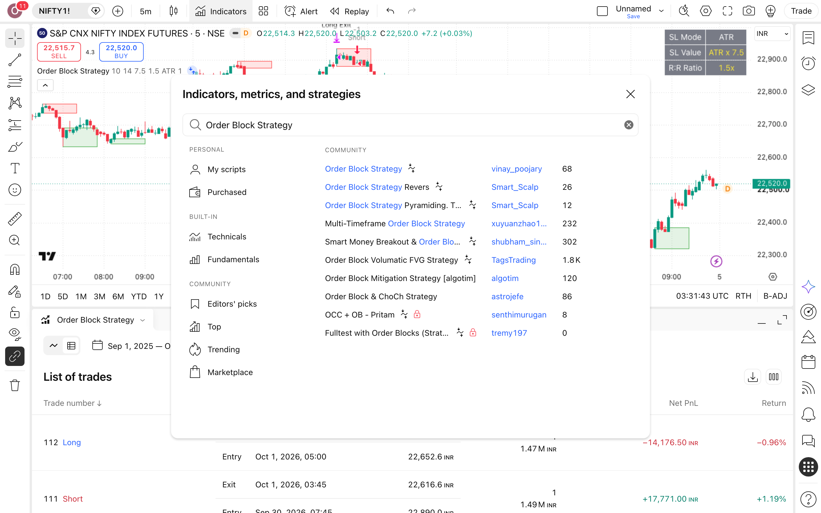The height and width of the screenshot is (513, 821).
Task: Click the Alert clock icon
Action: (x=301, y=11)
